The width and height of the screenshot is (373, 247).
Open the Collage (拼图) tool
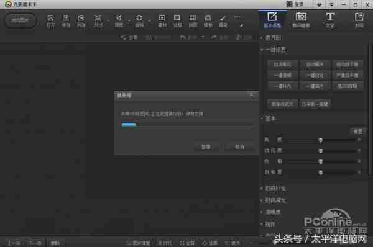tap(193, 21)
